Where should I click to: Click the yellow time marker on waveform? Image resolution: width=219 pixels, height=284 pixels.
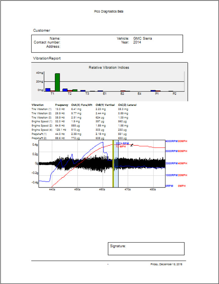click(x=113, y=164)
